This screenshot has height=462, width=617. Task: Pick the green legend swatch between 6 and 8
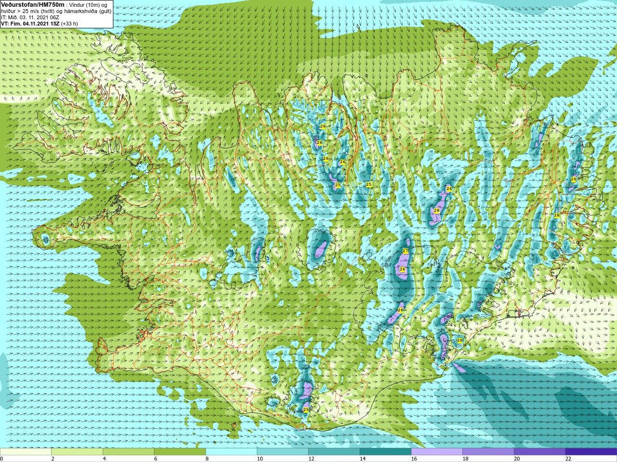tap(180, 452)
